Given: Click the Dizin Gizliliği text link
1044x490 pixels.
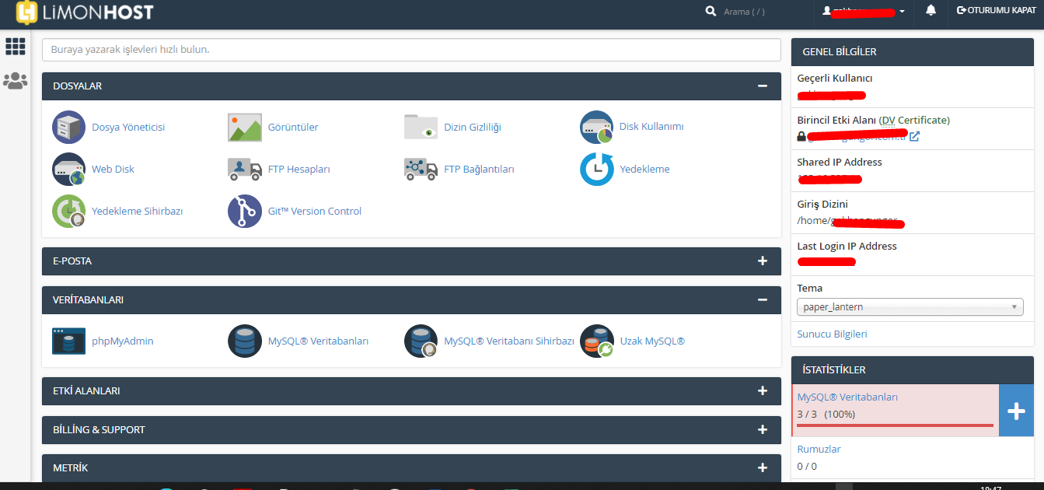Looking at the screenshot, I should click(473, 127).
